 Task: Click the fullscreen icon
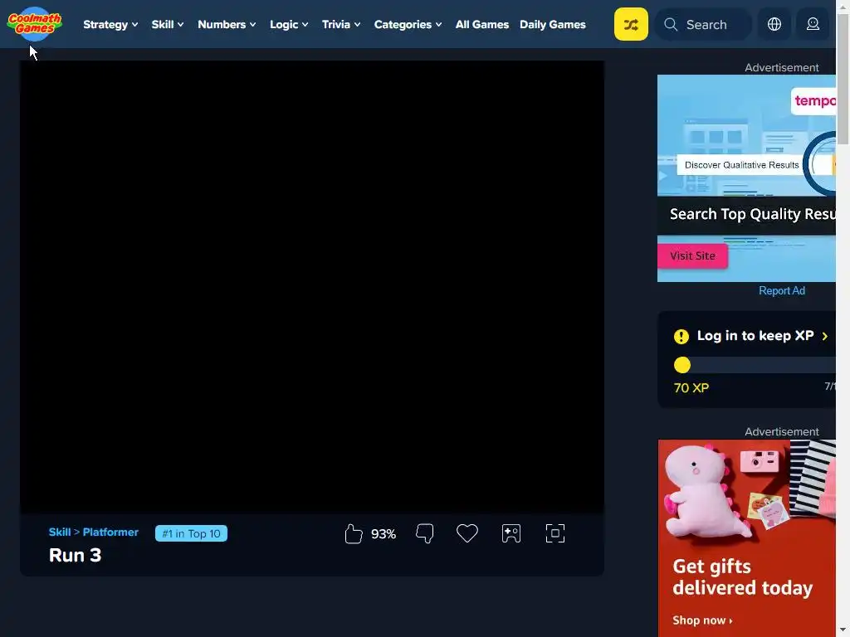[555, 533]
